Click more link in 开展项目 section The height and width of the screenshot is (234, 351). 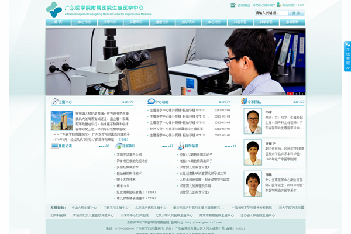point(168,146)
